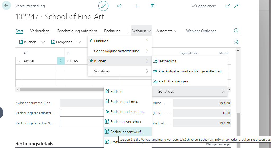
Task: Click Testbericht menu option
Action: [168, 61]
